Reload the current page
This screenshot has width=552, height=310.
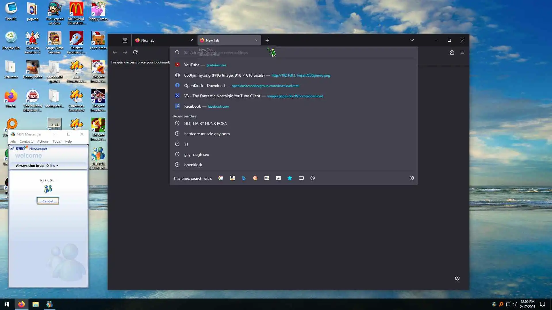click(135, 52)
